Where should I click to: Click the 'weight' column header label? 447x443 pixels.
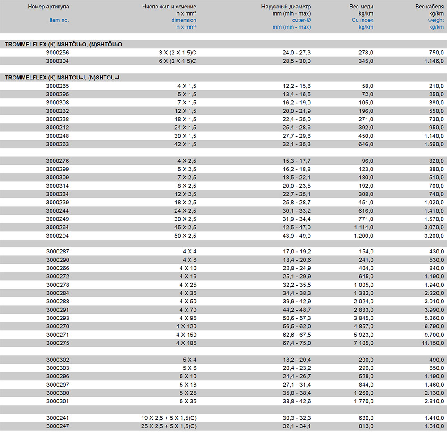436,20
